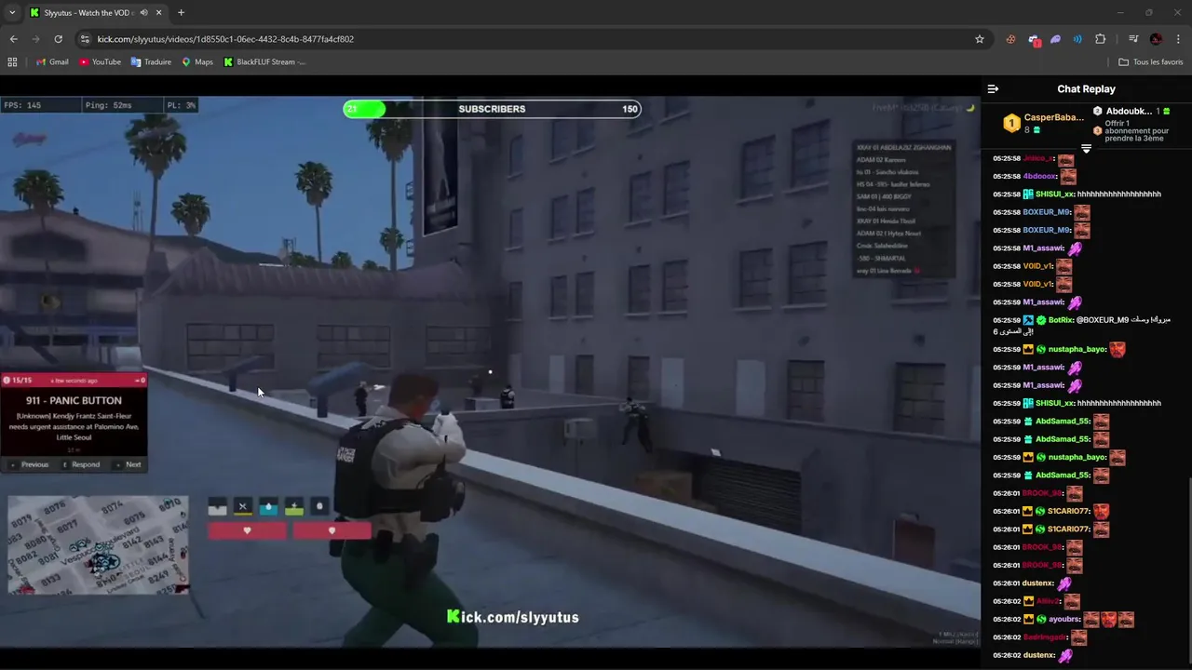
Task: Click the Kick favicon on Slyyutus tab
Action: (x=34, y=13)
